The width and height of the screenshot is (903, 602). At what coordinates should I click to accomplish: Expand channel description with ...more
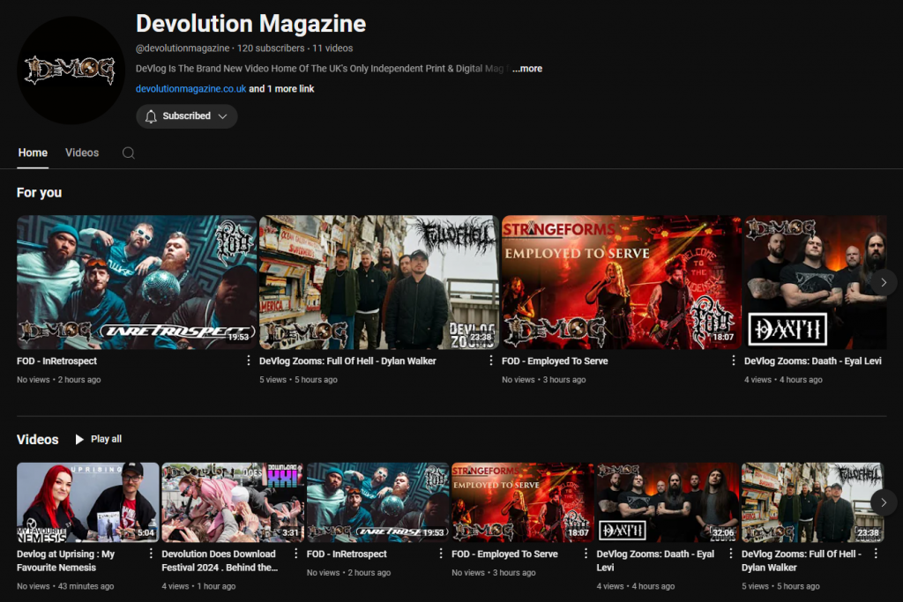point(527,69)
